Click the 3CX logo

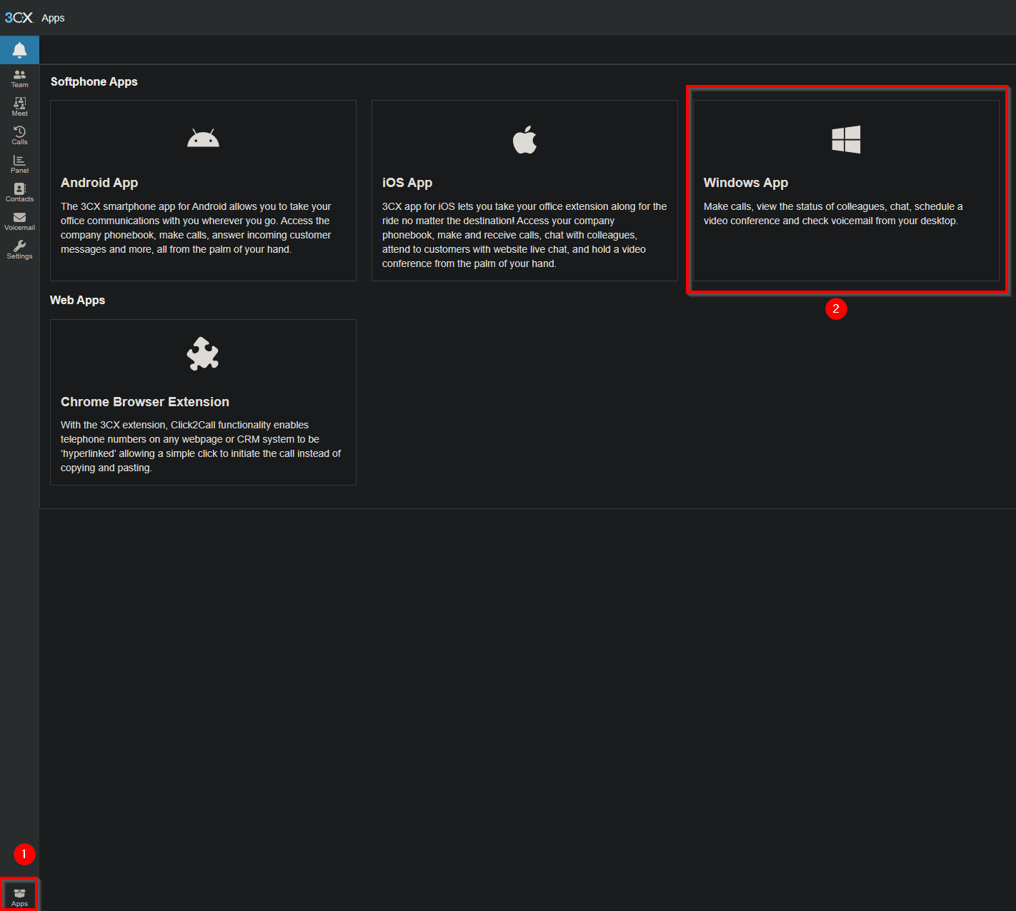coord(19,18)
